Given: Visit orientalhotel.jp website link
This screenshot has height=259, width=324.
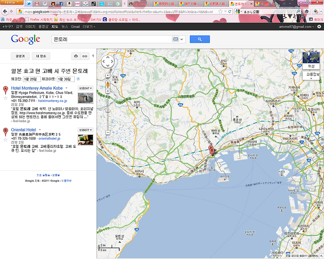Looking at the screenshot, I should click(x=49, y=138).
